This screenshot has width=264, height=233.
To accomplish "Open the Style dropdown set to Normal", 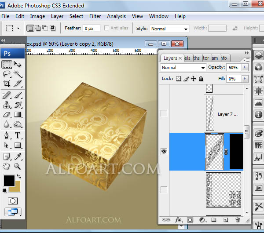I will coord(169,29).
